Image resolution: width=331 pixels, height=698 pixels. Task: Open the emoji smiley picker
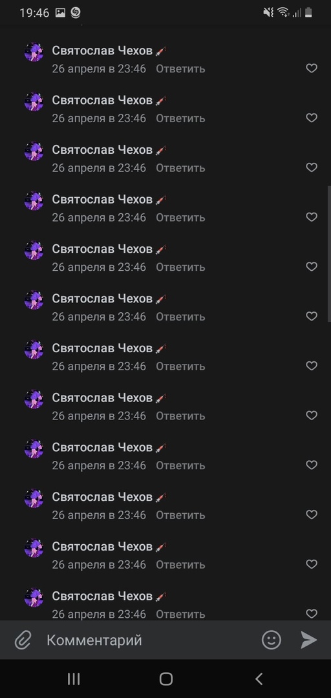[x=272, y=640]
